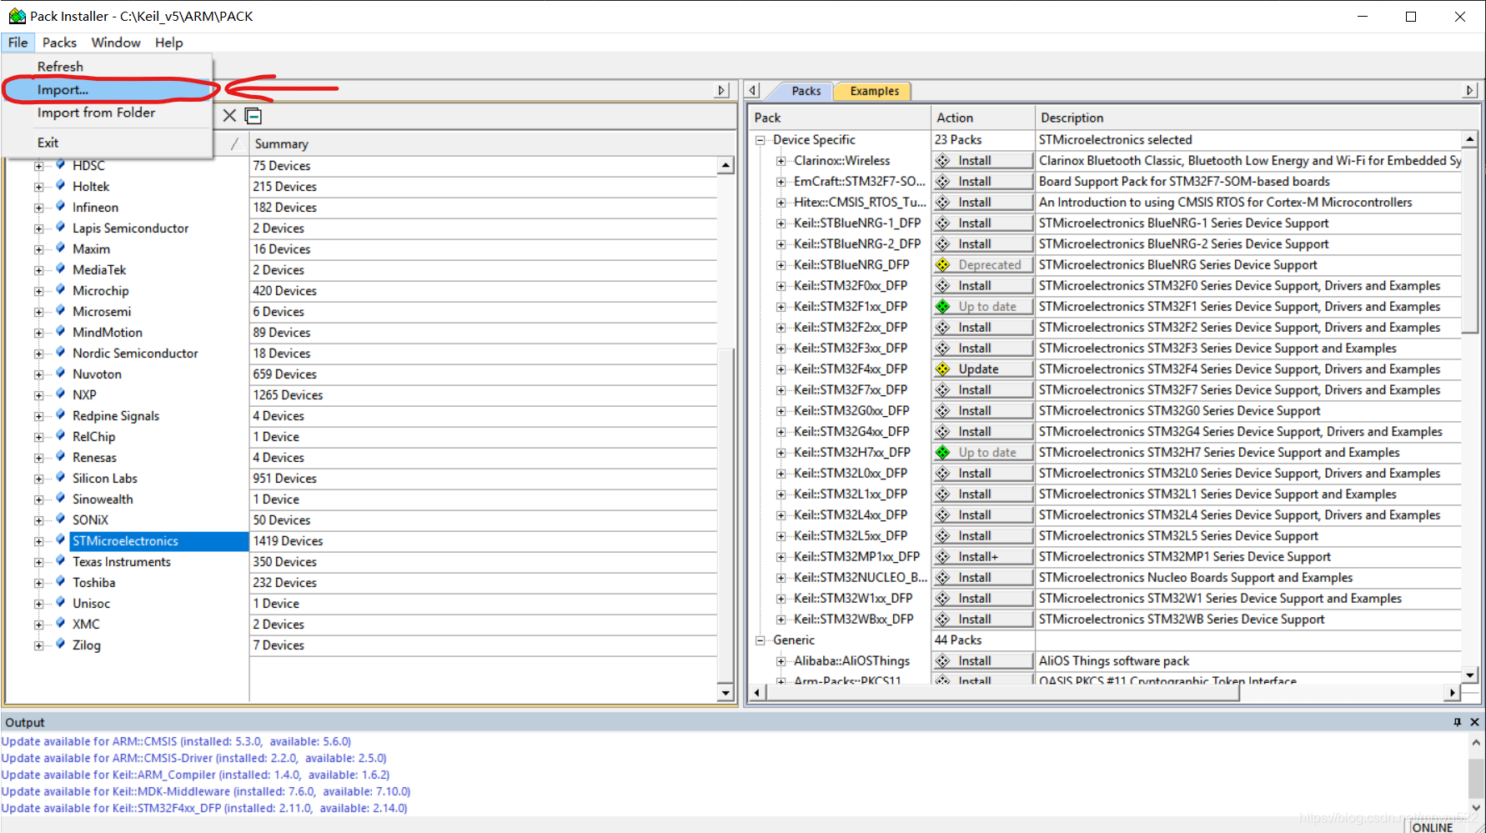Viewport: 1486px width, 833px height.
Task: Click the Nuvoton vendor diamond icon
Action: tap(60, 374)
